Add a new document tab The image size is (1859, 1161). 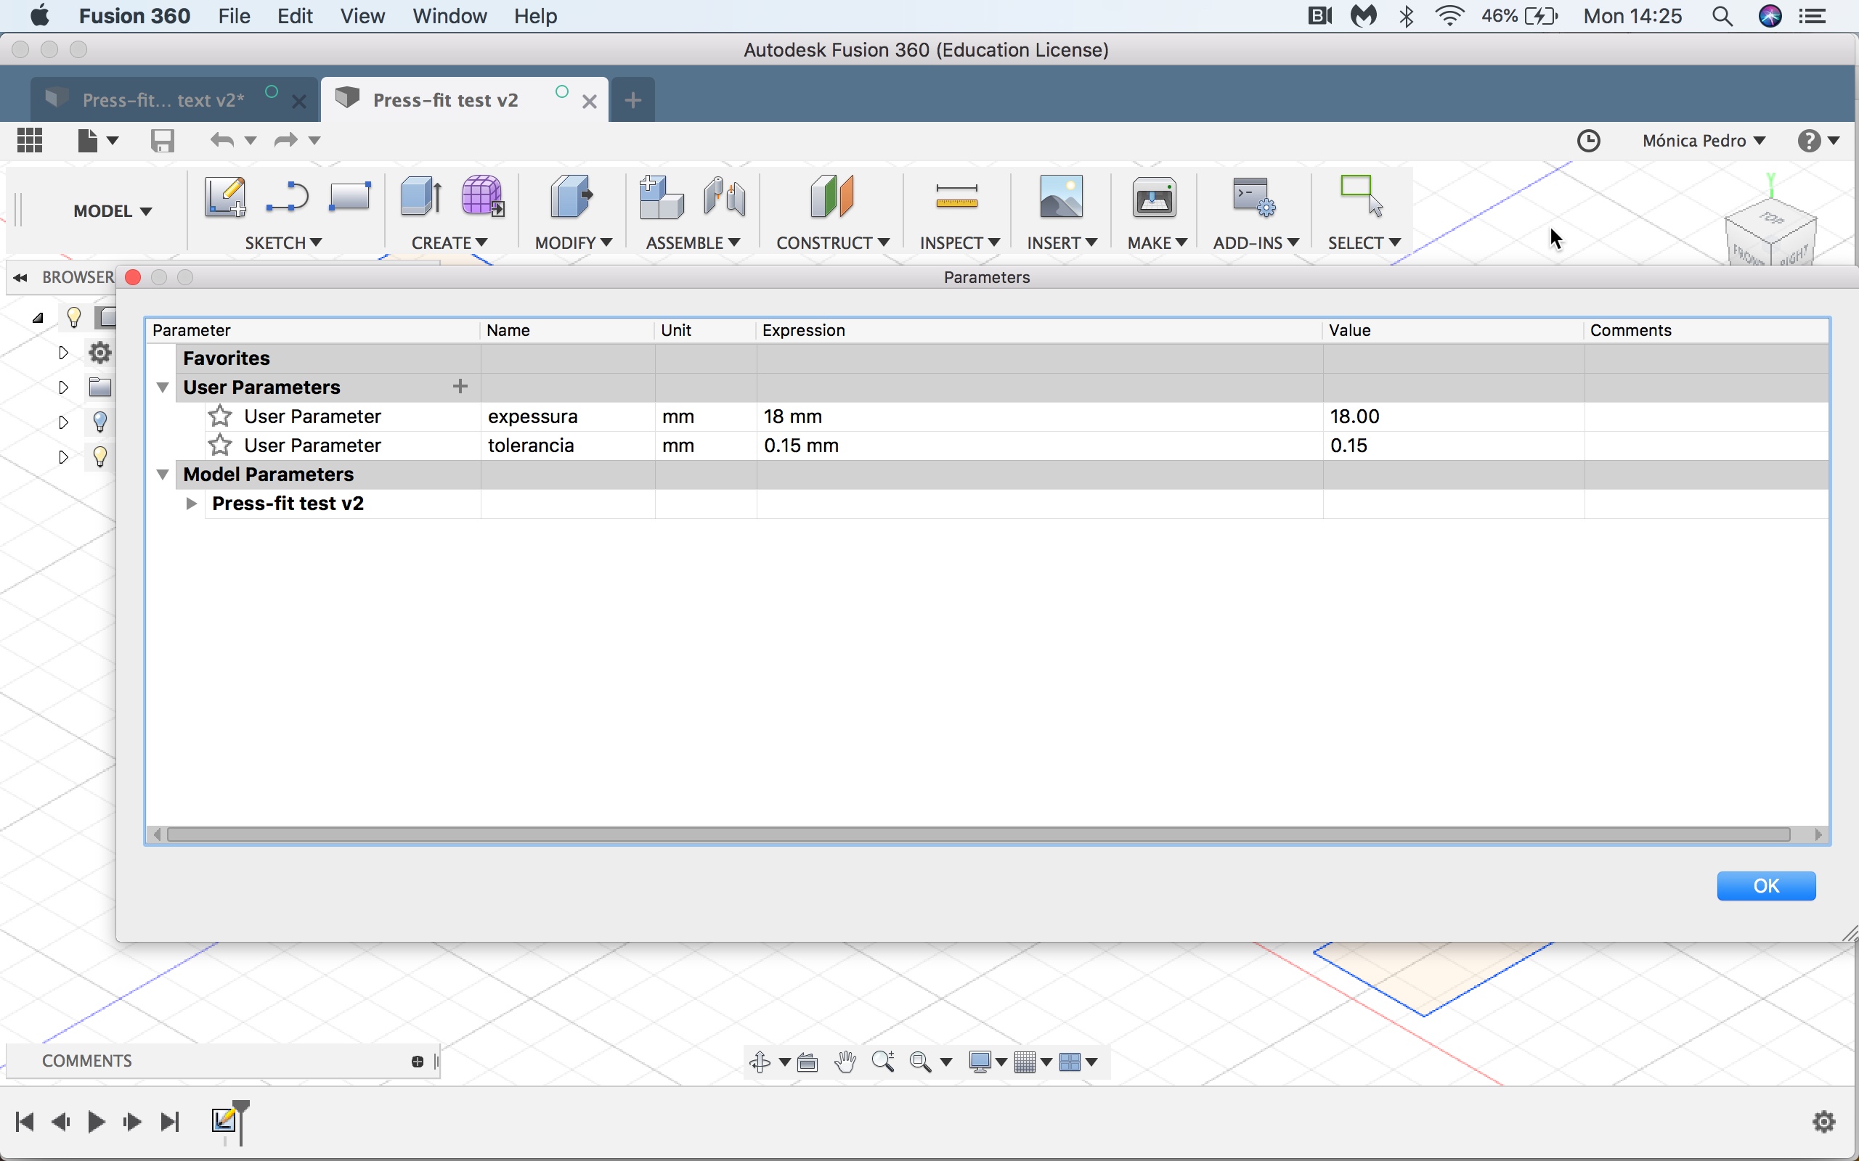tap(633, 100)
